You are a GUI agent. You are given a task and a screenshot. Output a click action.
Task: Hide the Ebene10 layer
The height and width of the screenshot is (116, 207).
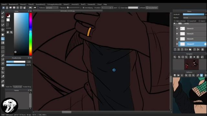[177, 29]
